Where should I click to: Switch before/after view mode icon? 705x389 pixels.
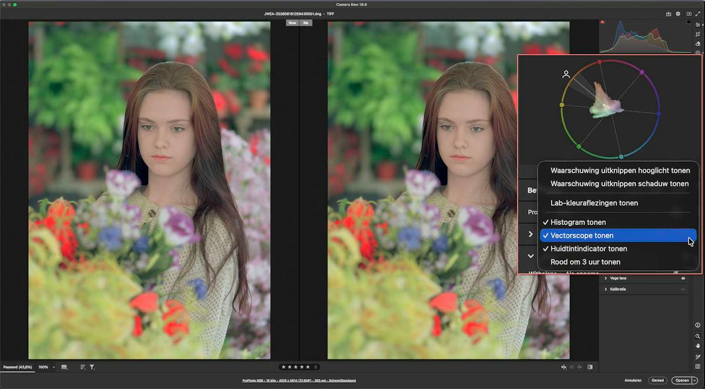pyautogui.click(x=590, y=367)
